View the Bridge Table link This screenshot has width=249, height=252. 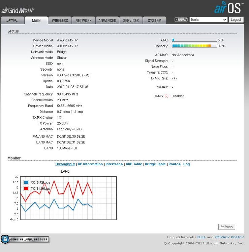click(155, 164)
